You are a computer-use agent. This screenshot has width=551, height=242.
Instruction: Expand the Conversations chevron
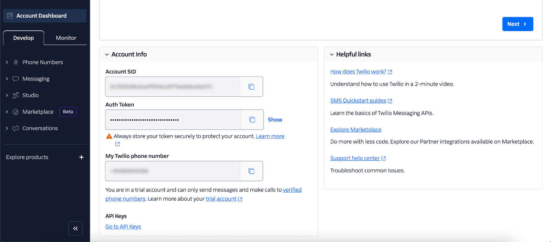click(x=7, y=128)
